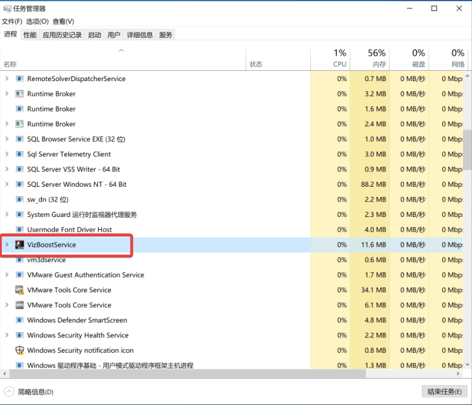Sort by the CPU column header
The height and width of the screenshot is (405, 472).
(330, 59)
